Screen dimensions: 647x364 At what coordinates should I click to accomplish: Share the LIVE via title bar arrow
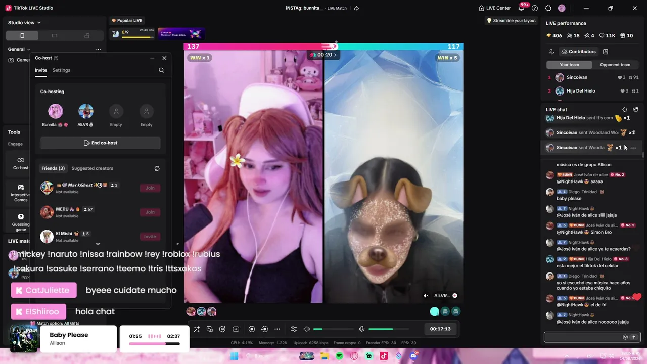(356, 8)
